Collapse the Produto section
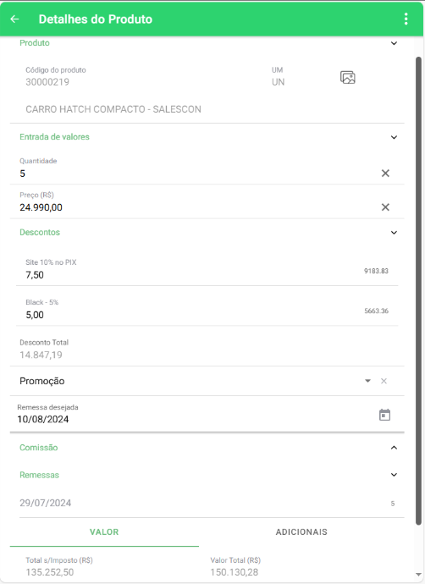 click(x=394, y=43)
